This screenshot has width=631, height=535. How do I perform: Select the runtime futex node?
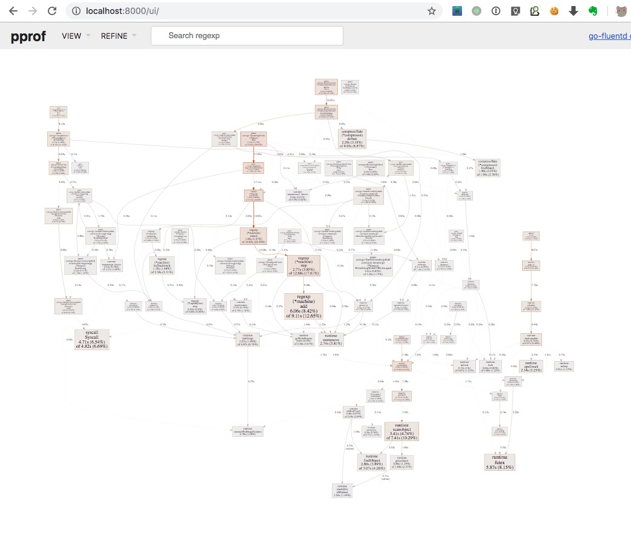[499, 462]
